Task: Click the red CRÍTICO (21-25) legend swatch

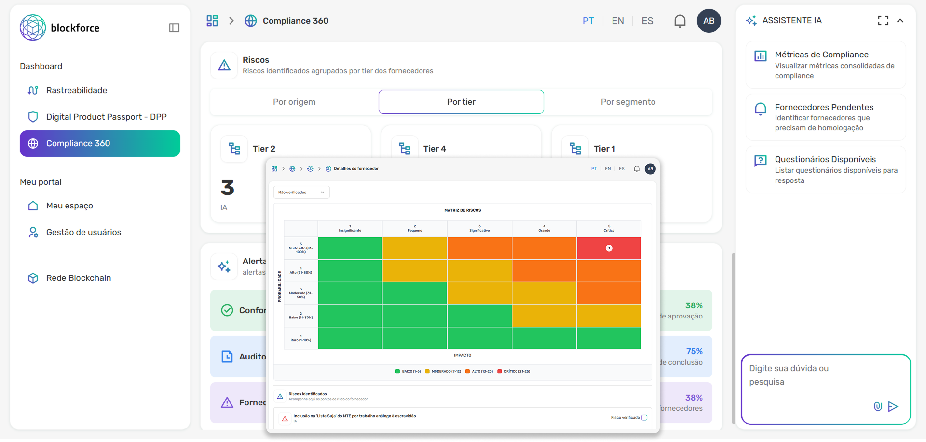Action: click(x=500, y=371)
